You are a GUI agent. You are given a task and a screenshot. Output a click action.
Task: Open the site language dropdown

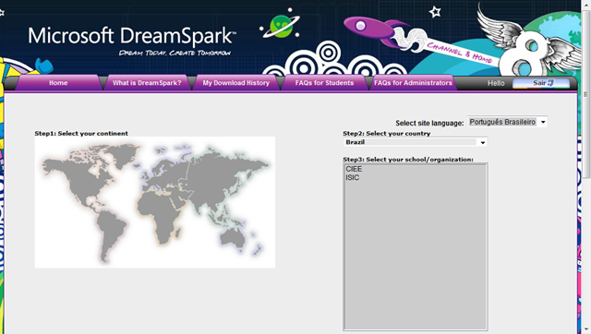click(x=507, y=122)
